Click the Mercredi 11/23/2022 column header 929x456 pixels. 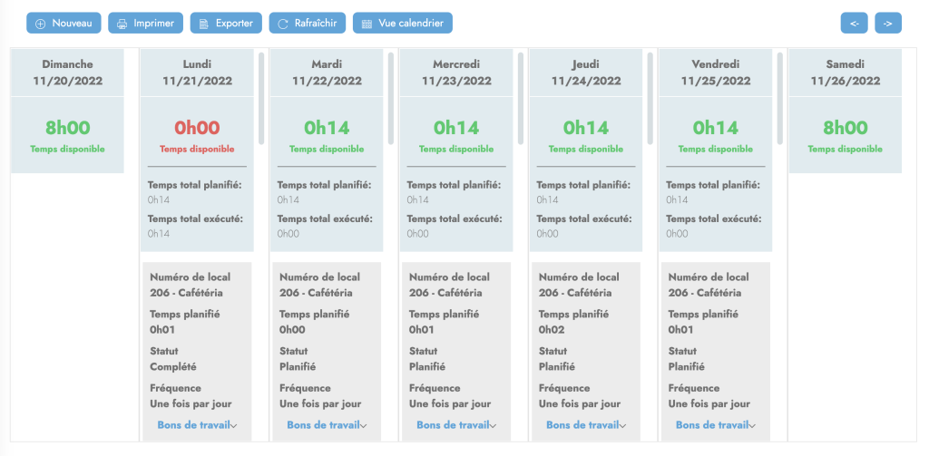(x=456, y=73)
